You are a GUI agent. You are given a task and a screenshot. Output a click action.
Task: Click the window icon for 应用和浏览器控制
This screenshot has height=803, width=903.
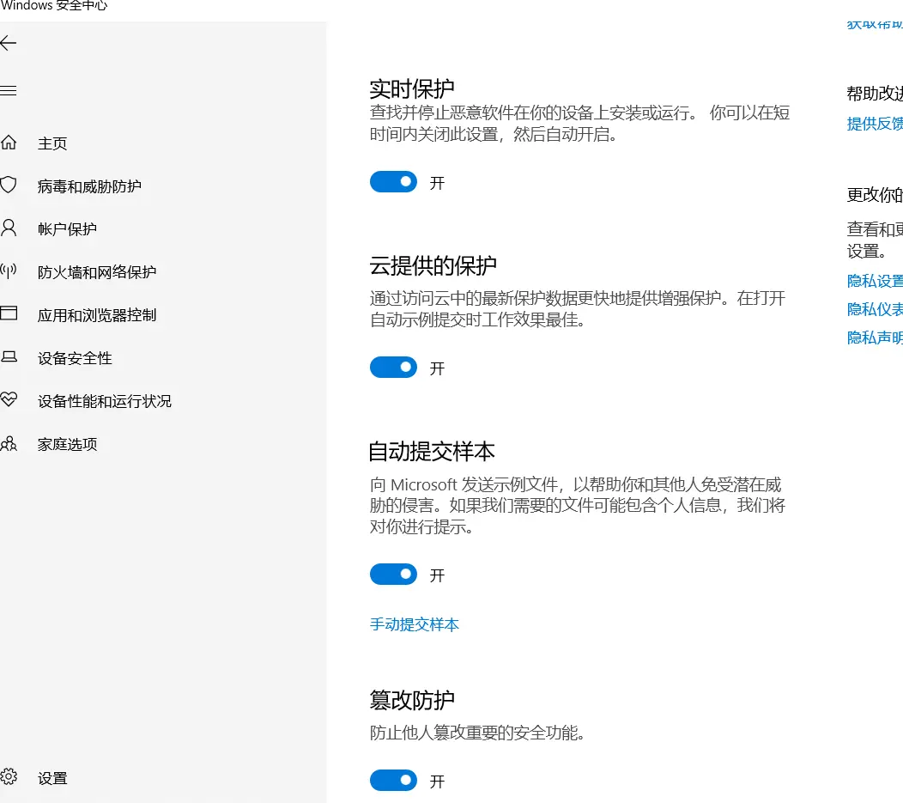coord(8,313)
